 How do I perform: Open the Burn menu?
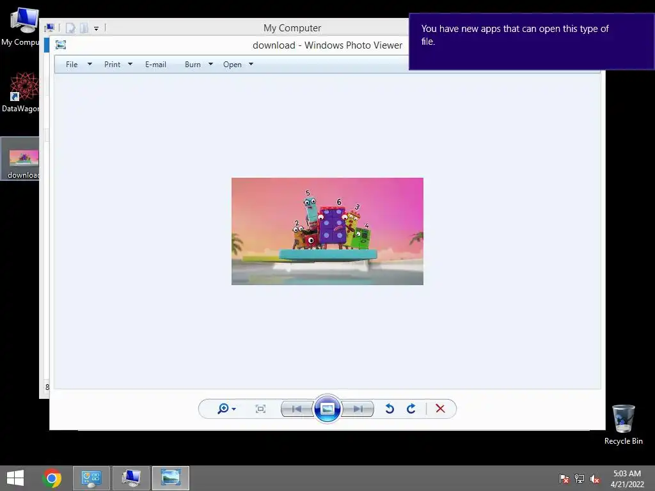pos(193,65)
